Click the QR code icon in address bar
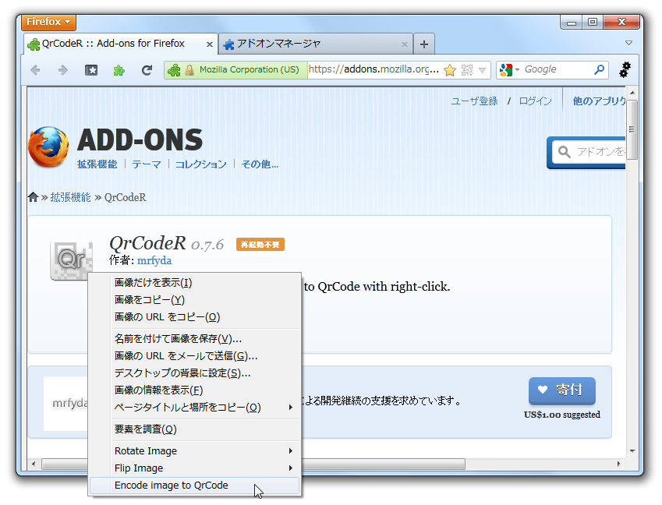Image resolution: width=662 pixels, height=505 pixels. 467,70
